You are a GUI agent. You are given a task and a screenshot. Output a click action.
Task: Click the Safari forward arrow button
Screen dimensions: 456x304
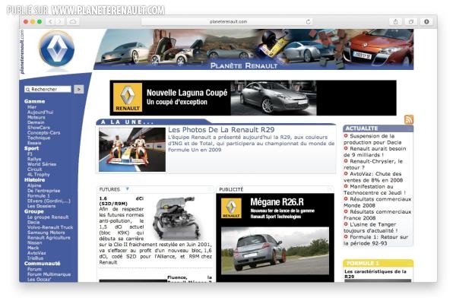coord(59,21)
